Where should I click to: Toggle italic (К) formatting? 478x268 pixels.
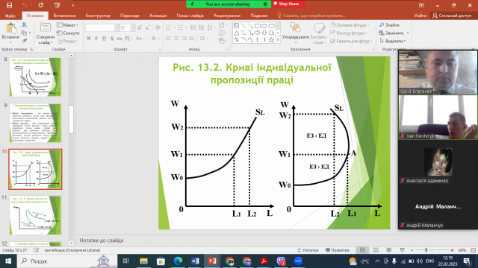point(96,38)
